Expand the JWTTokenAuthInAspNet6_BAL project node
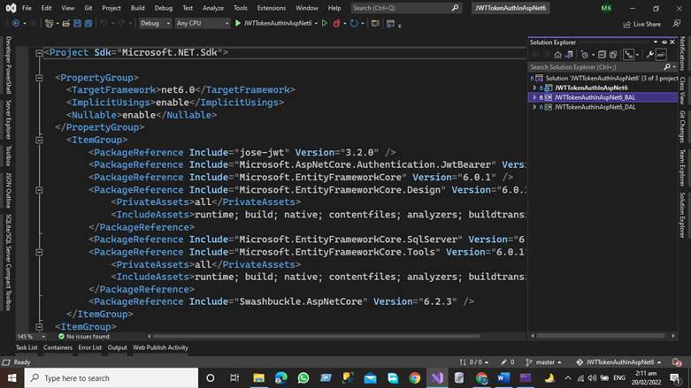691x388 pixels. click(x=534, y=97)
